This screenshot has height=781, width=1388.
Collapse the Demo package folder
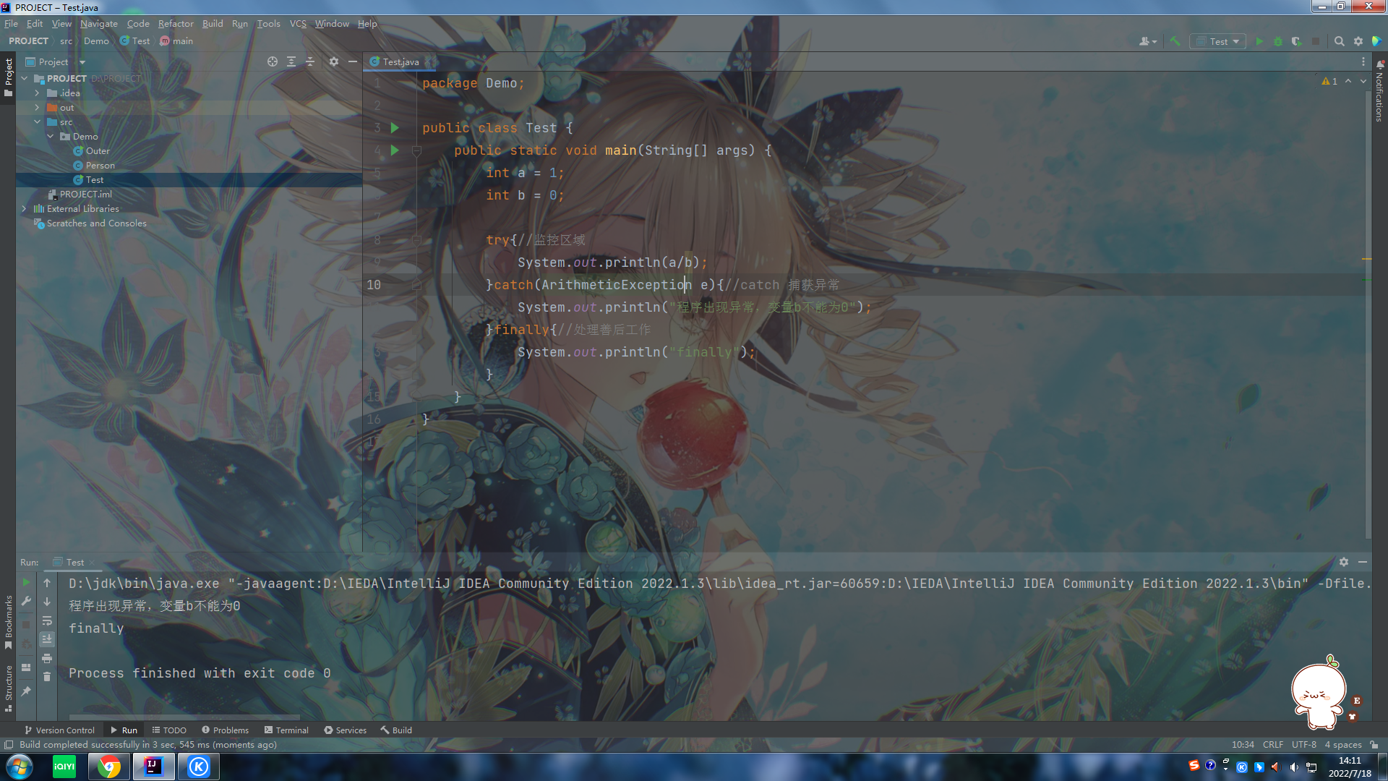[x=51, y=136]
